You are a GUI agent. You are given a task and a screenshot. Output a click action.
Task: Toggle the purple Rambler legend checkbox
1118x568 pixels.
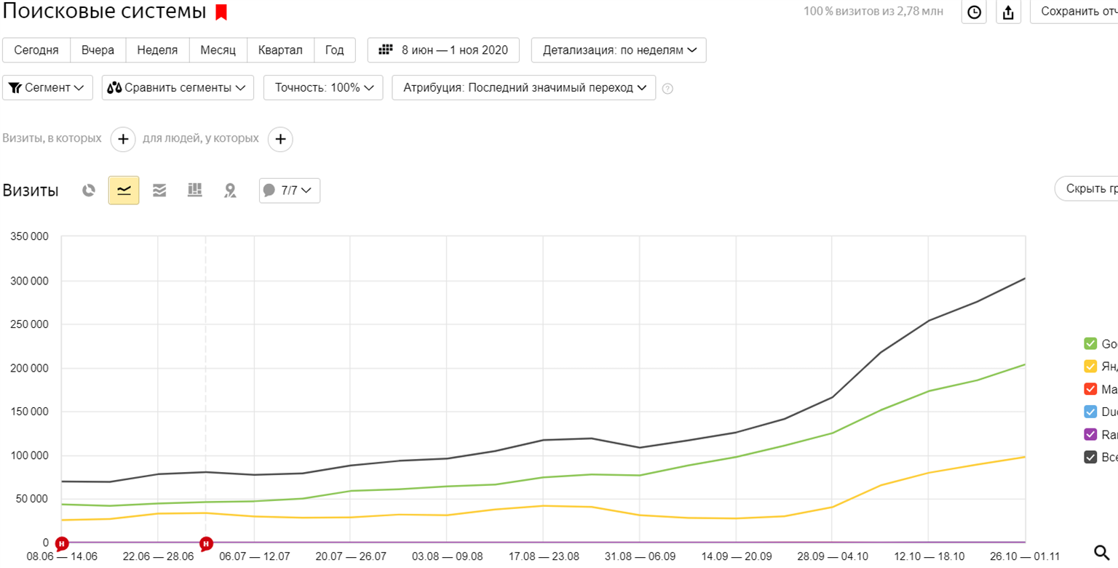pos(1090,434)
